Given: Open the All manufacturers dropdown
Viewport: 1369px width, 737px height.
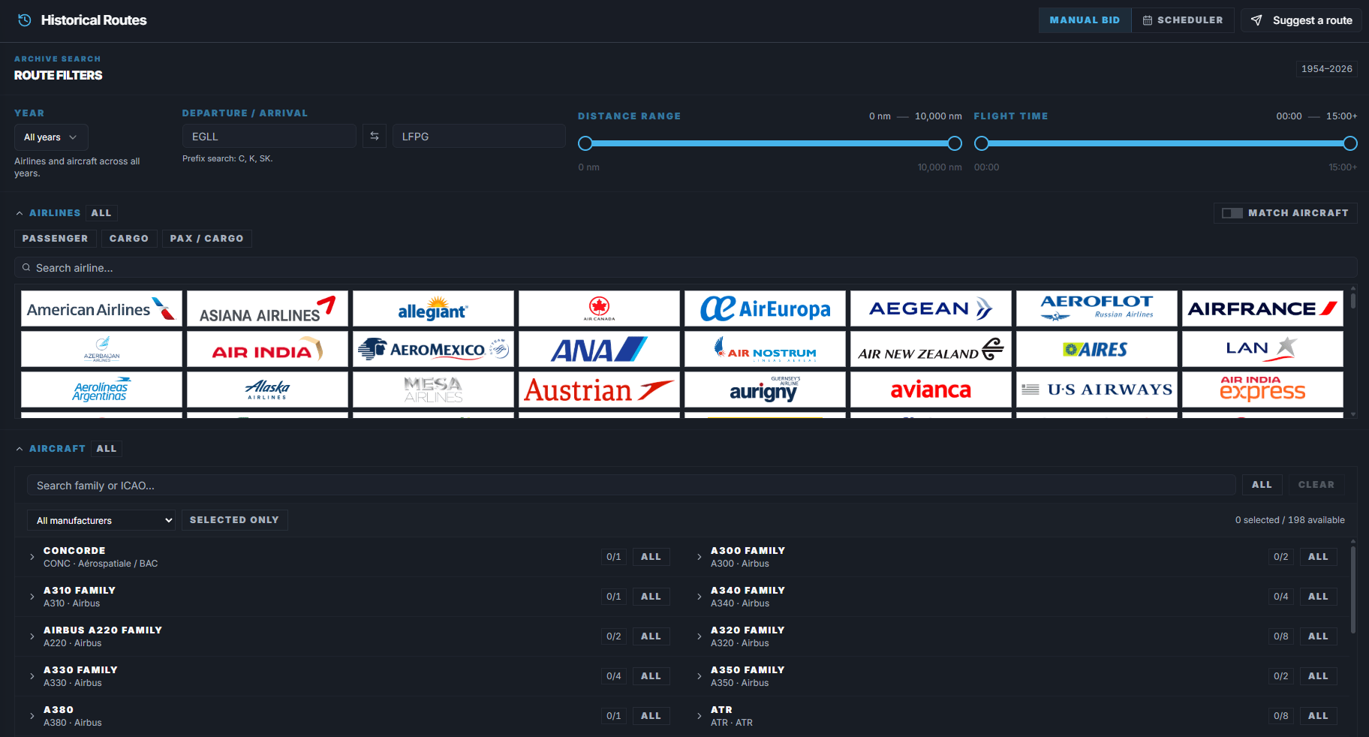Looking at the screenshot, I should coord(101,520).
